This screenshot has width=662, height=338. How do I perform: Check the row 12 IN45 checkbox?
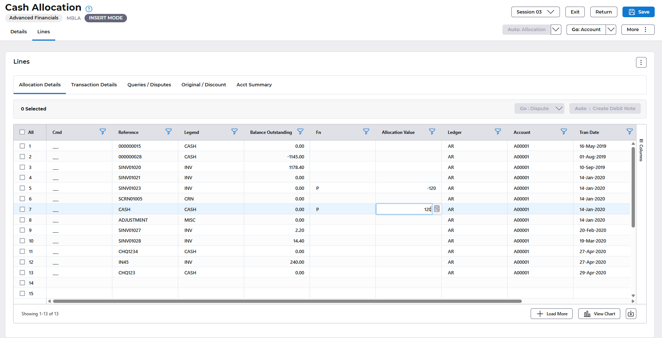tap(22, 262)
